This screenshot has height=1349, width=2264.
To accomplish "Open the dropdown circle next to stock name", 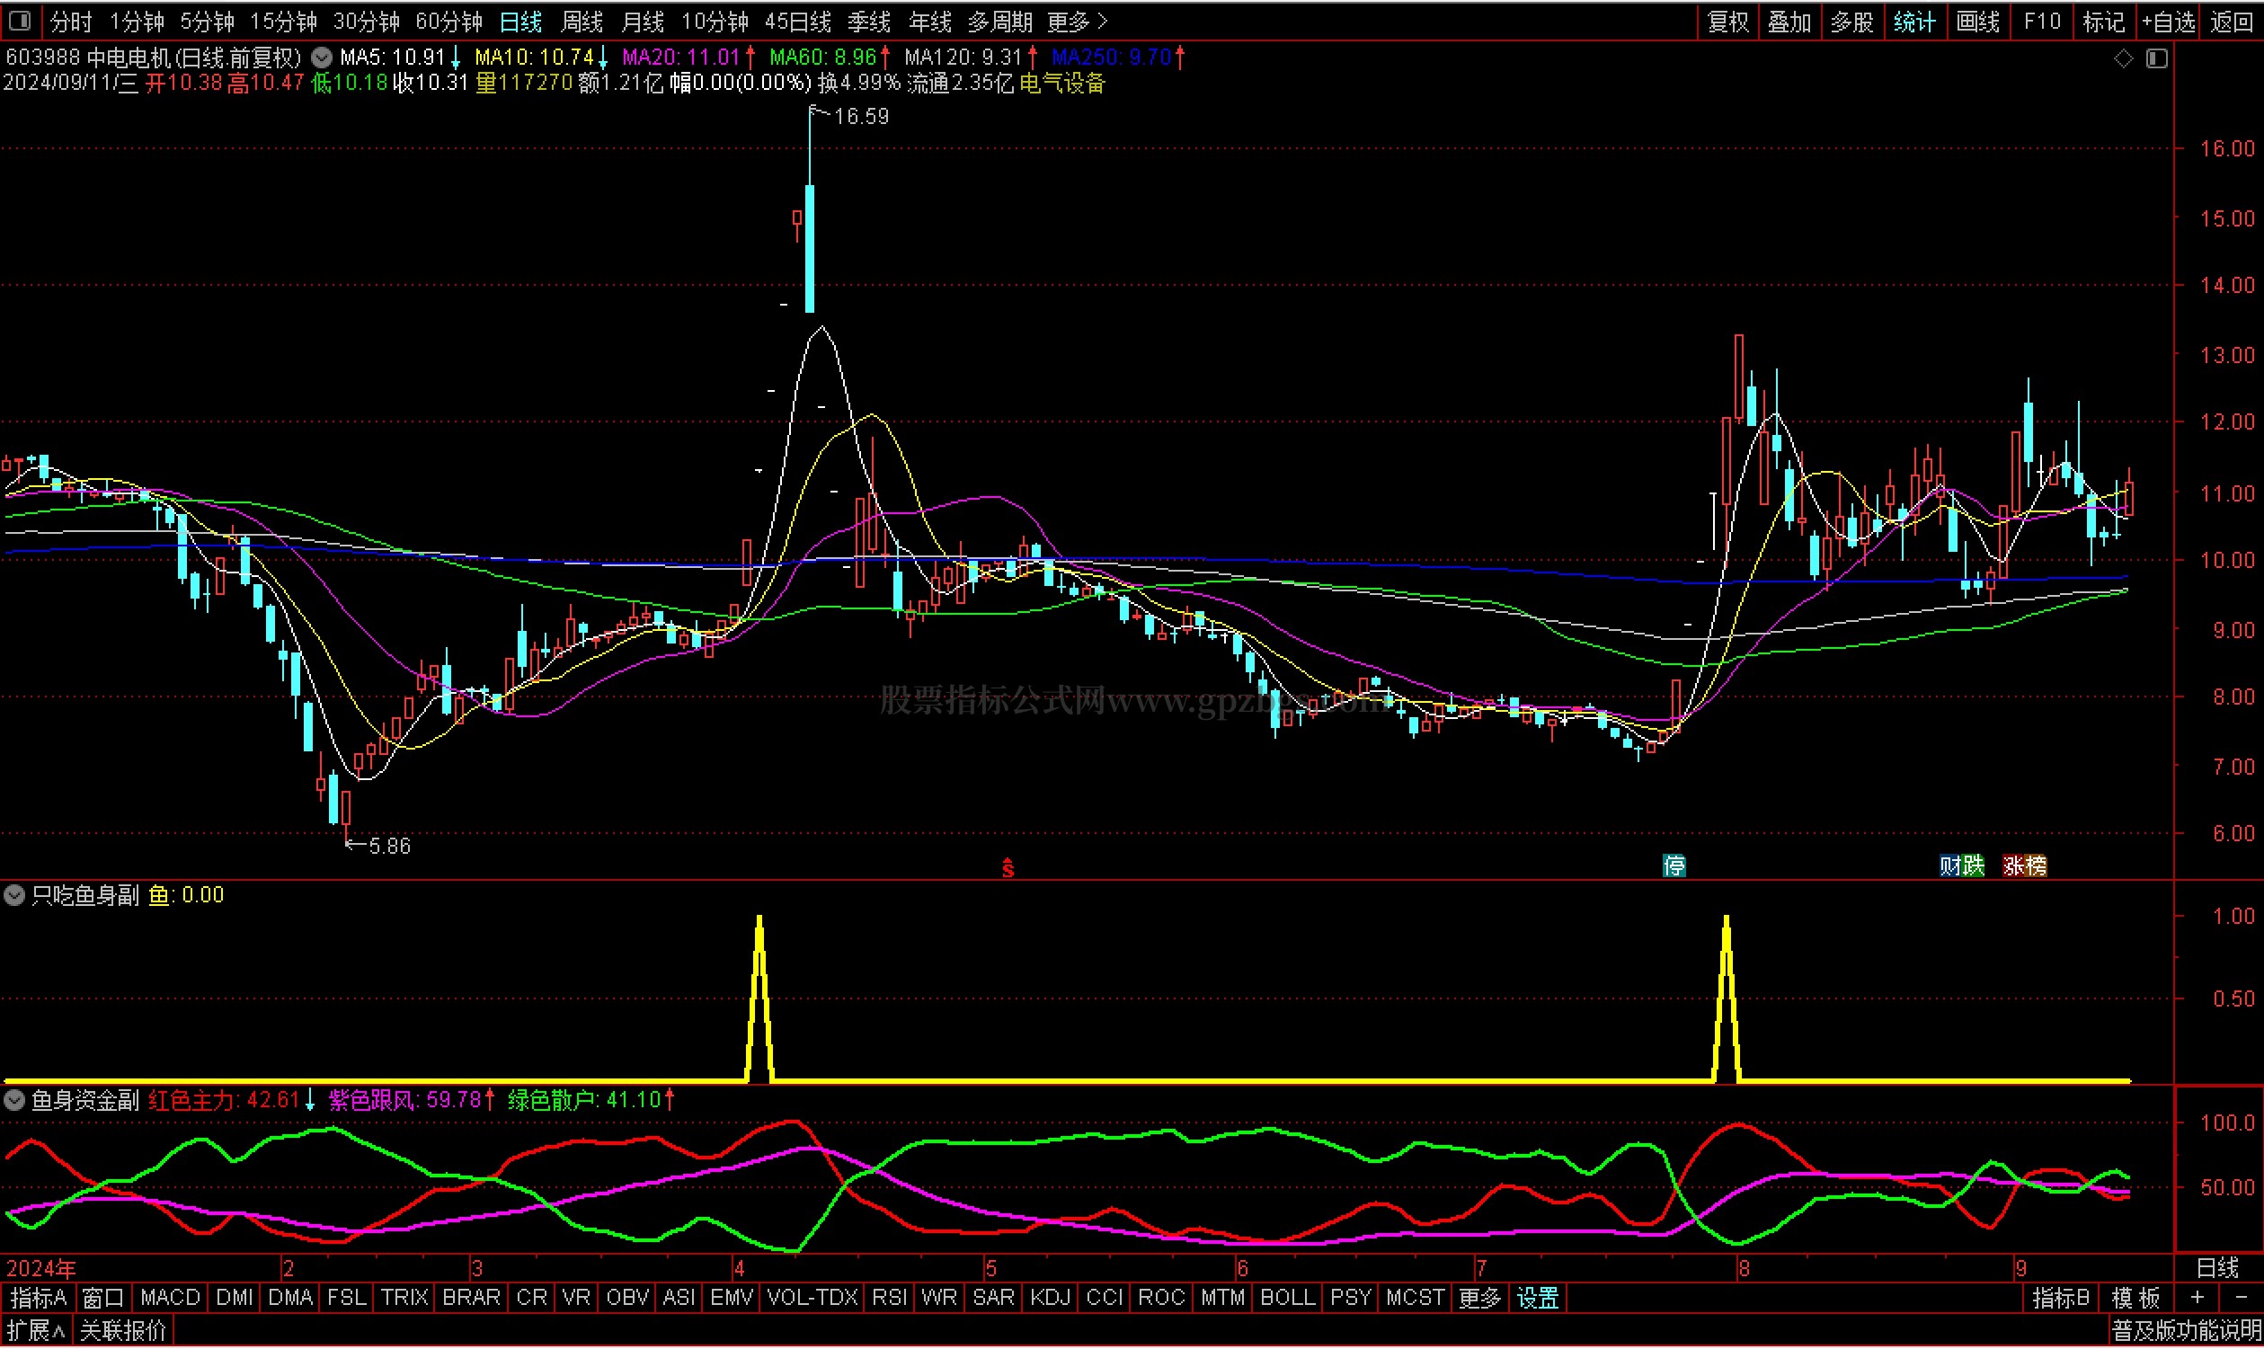I will click(322, 58).
